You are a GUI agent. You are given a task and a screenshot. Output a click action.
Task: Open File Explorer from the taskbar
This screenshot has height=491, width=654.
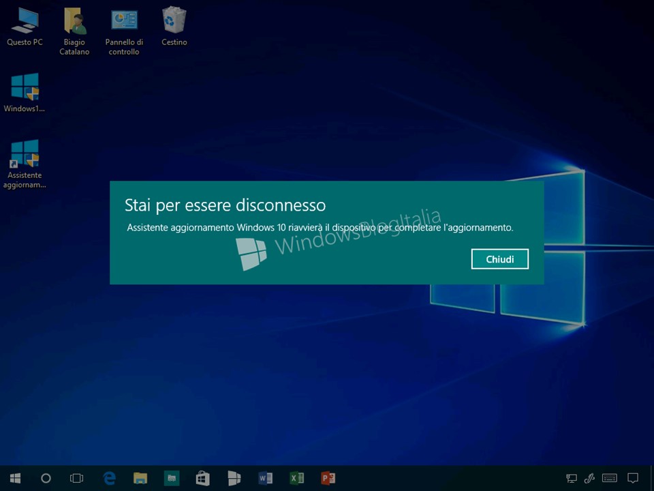click(140, 478)
